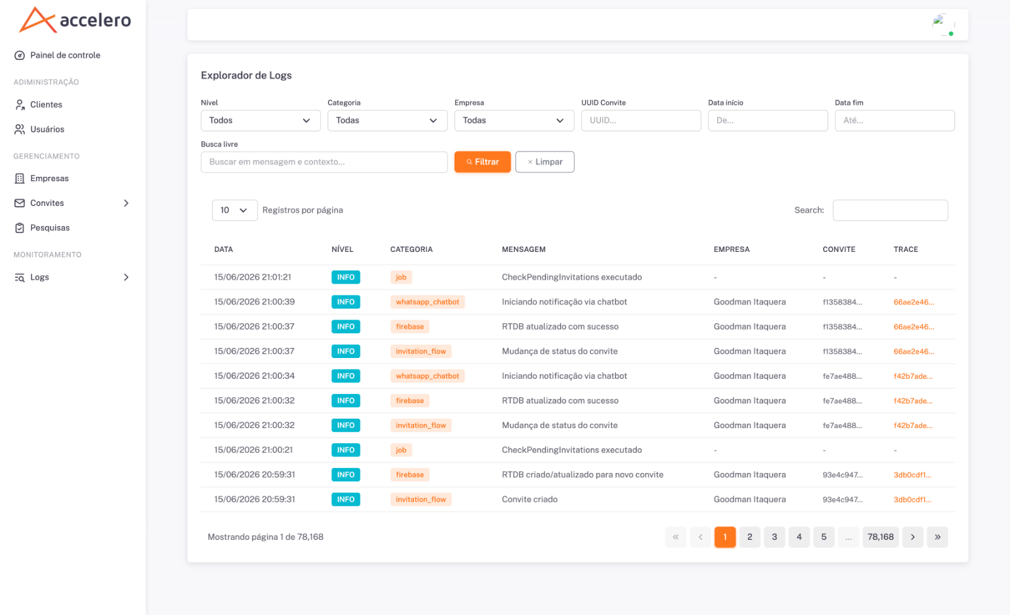Select current page 1 button
Screen dimensions: 1010x615
(725, 537)
